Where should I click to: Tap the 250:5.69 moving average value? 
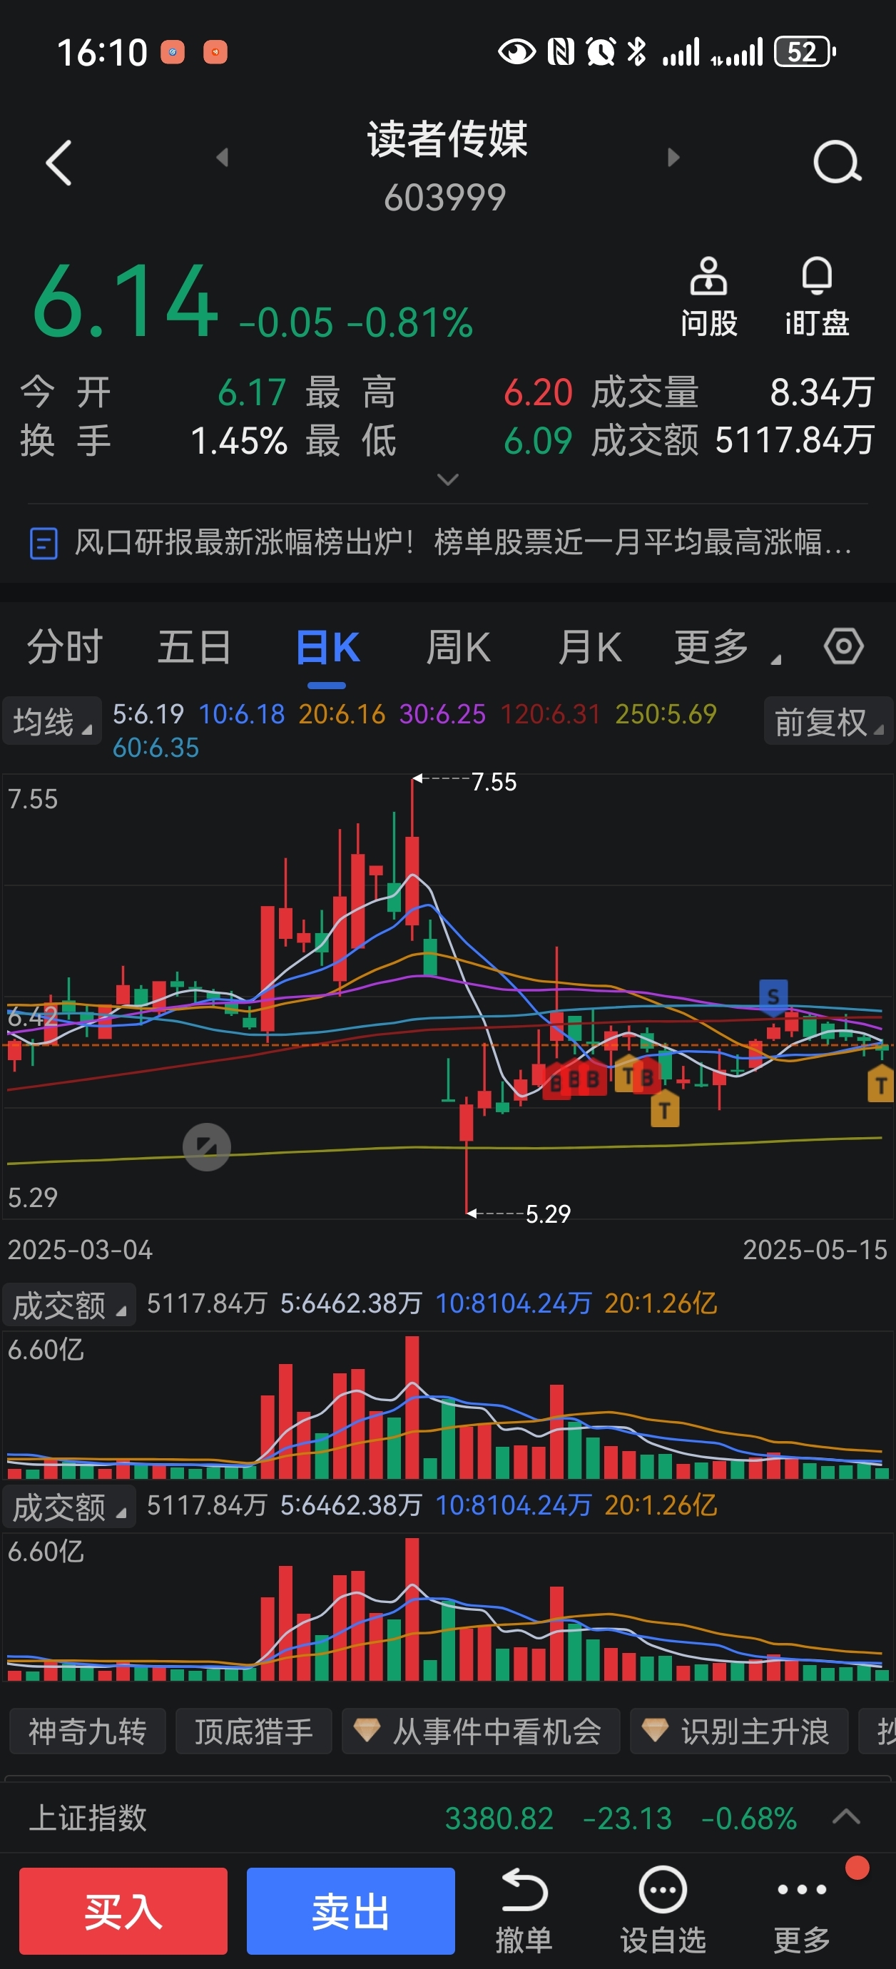666,714
